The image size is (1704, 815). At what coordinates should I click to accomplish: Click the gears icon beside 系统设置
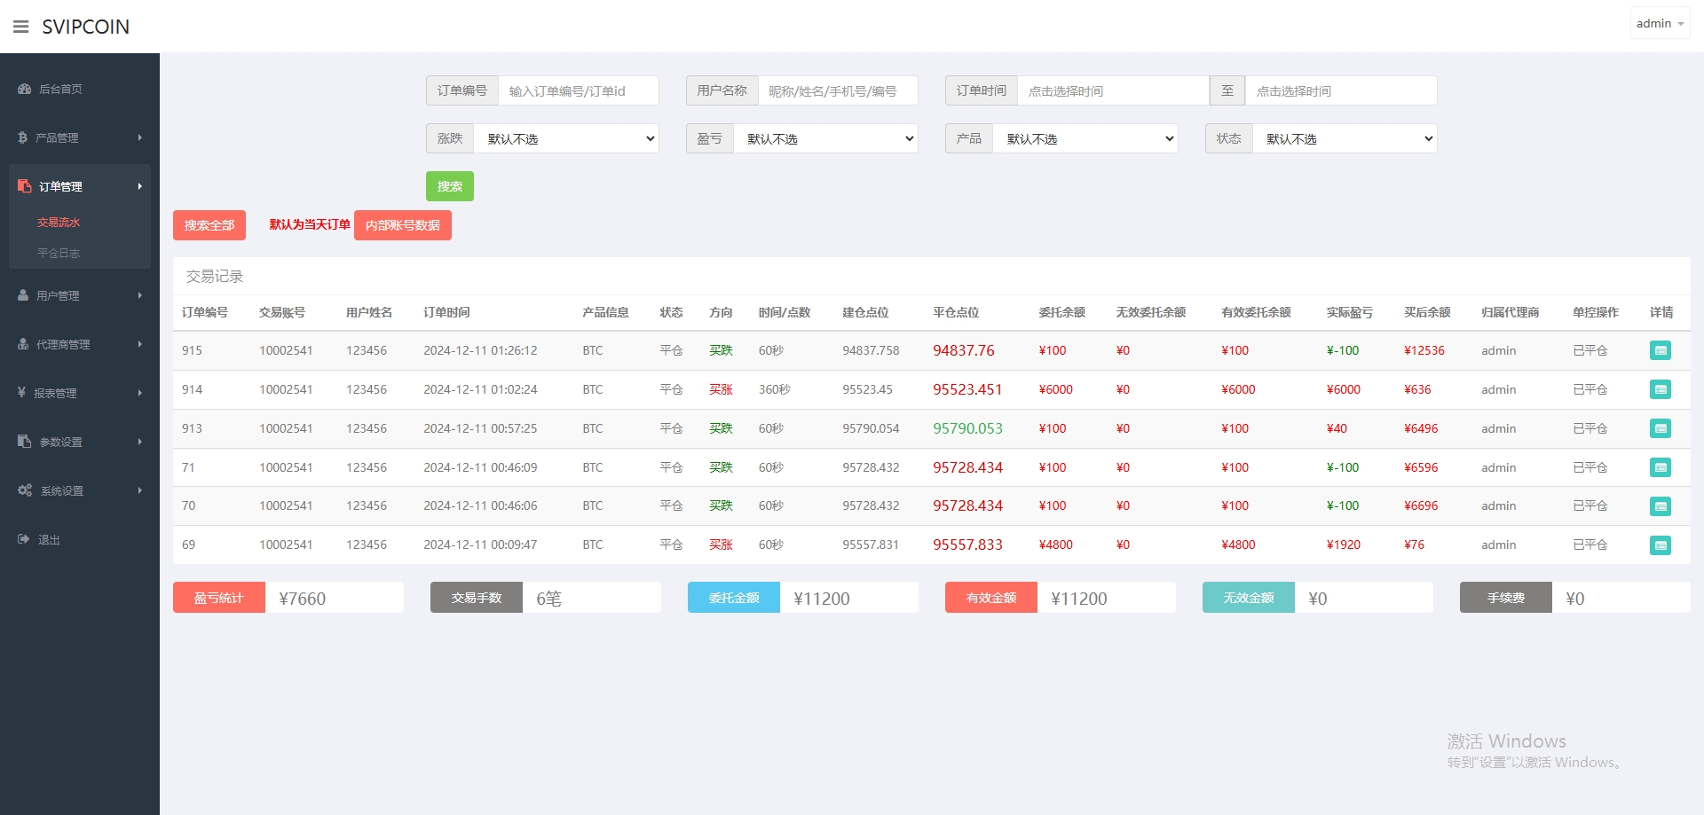click(x=25, y=490)
